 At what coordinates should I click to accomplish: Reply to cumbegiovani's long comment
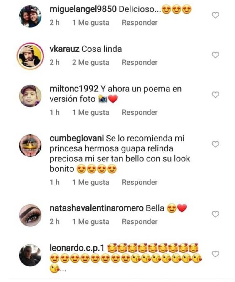coord(140,182)
